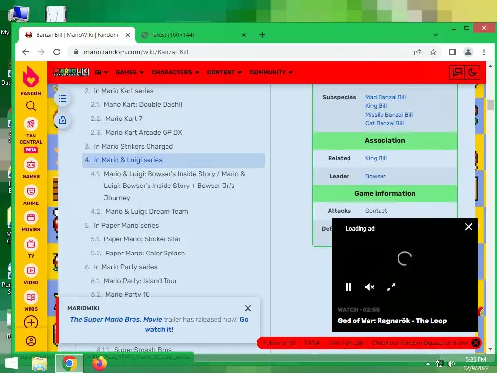The image size is (497, 373).
Task: Open Firefox from the taskbar
Action: (99, 363)
